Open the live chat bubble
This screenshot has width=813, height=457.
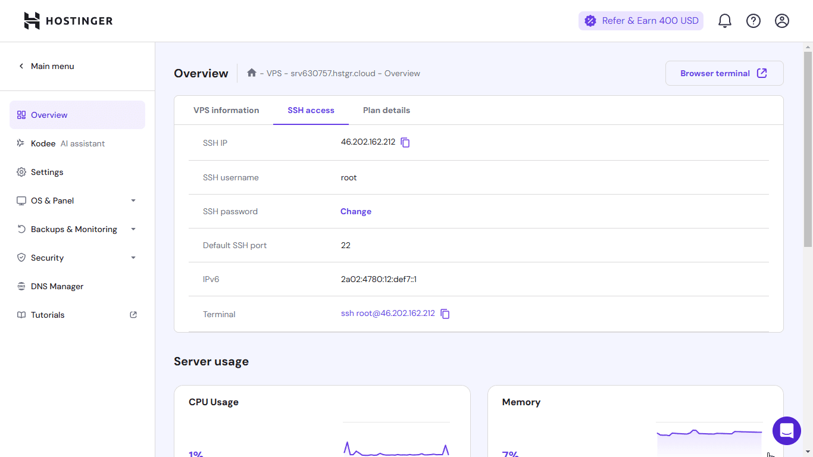pos(787,431)
